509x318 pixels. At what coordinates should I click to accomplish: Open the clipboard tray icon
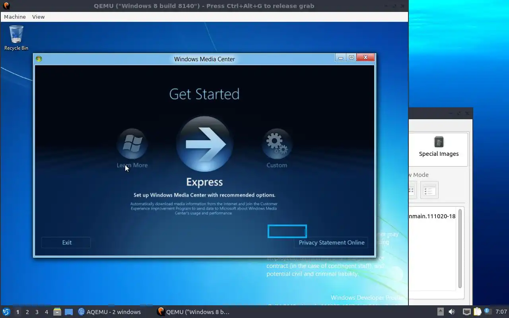click(x=477, y=312)
